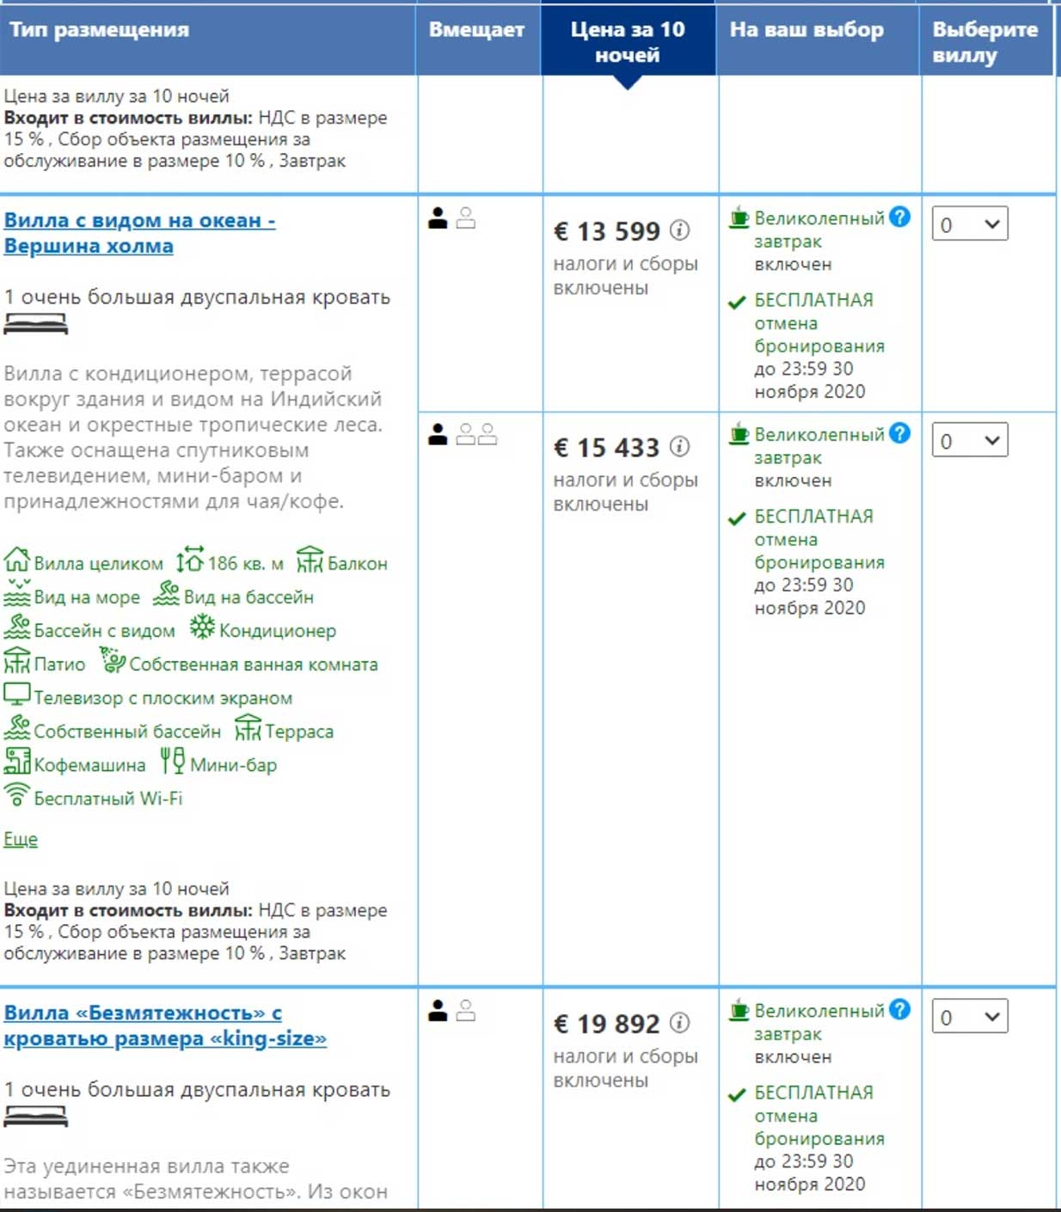Screen dimensions: 1061x1212
Task: Click help icon by third breakfast option
Action: tap(899, 1009)
